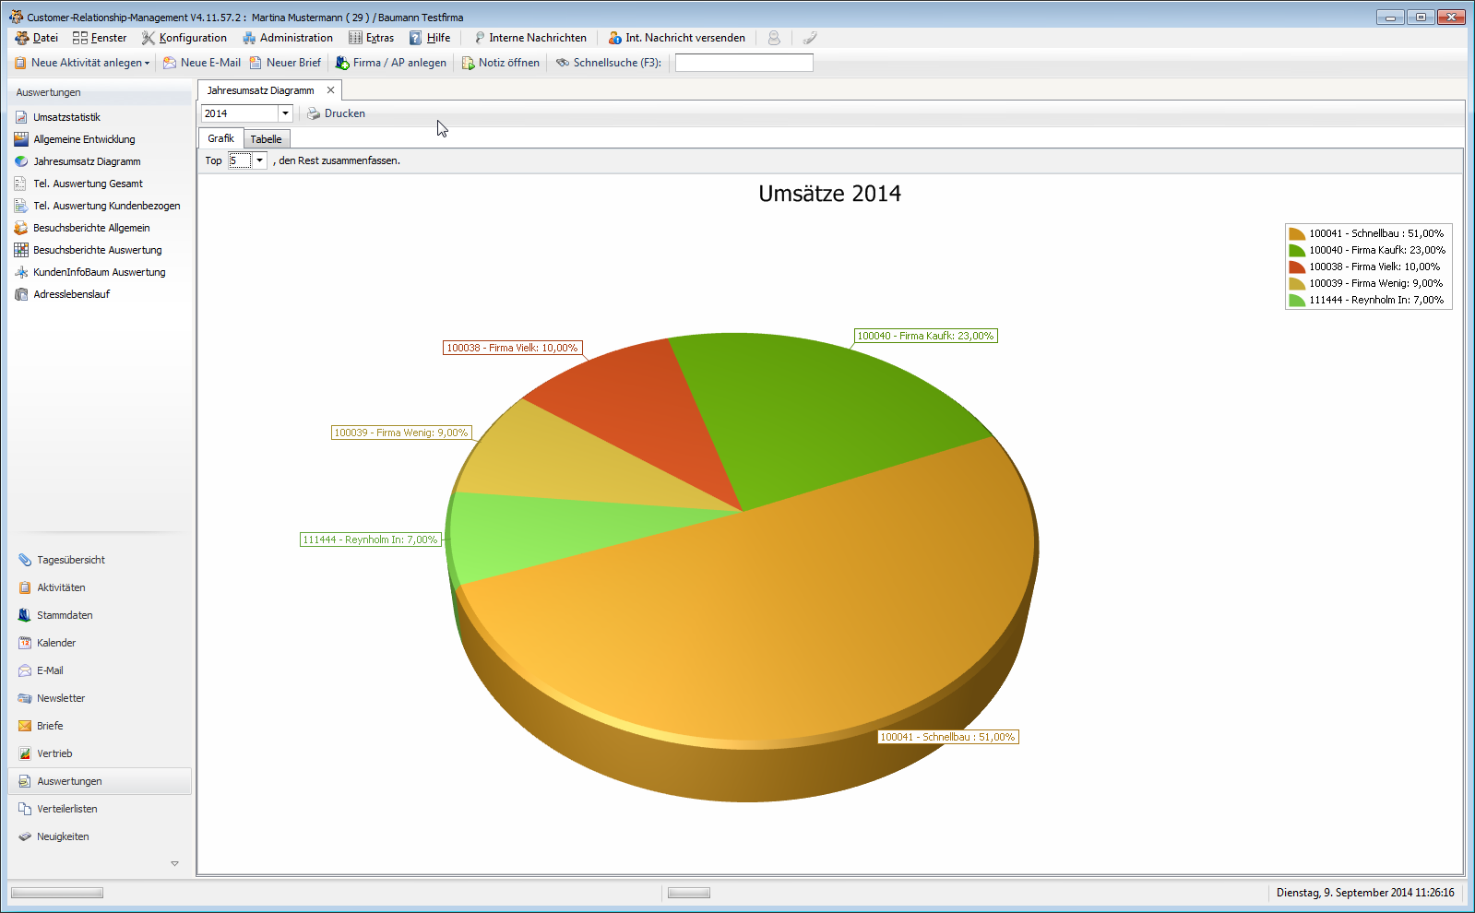
Task: Open the Fenster menu
Action: [x=100, y=38]
